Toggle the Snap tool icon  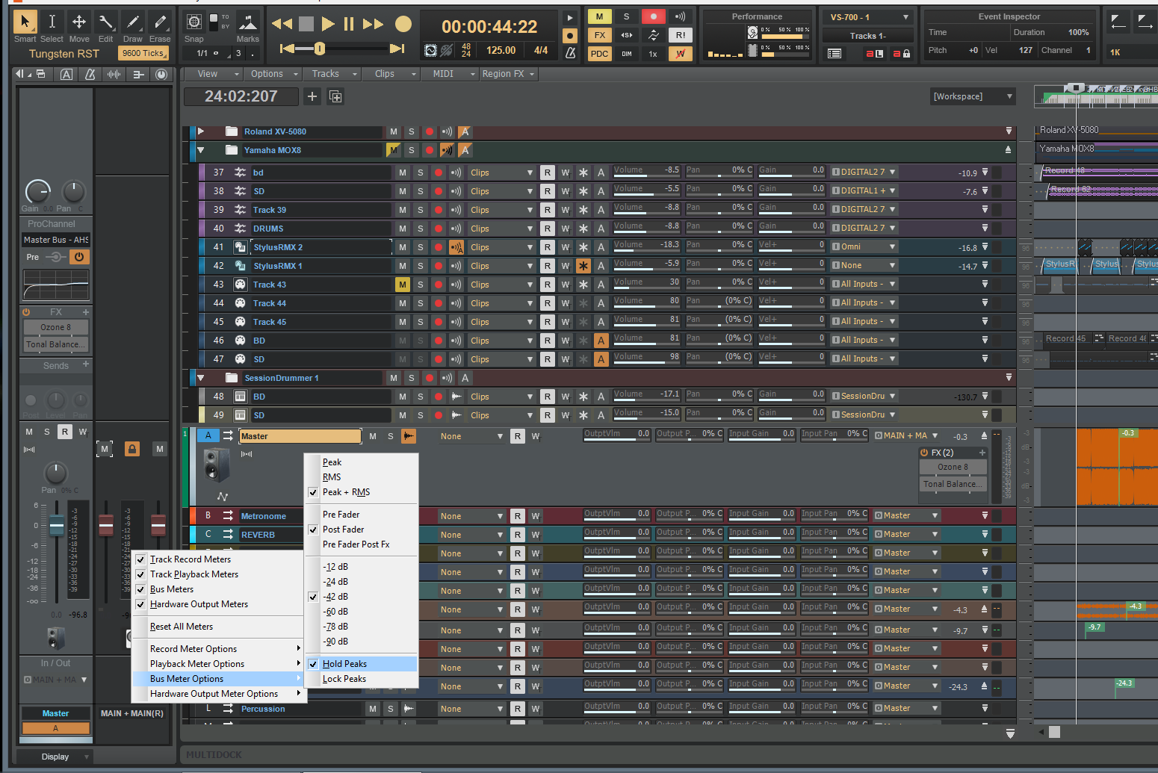point(193,22)
